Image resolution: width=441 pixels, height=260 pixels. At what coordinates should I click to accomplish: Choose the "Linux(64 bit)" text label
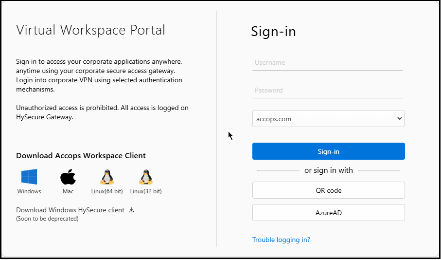(107, 191)
